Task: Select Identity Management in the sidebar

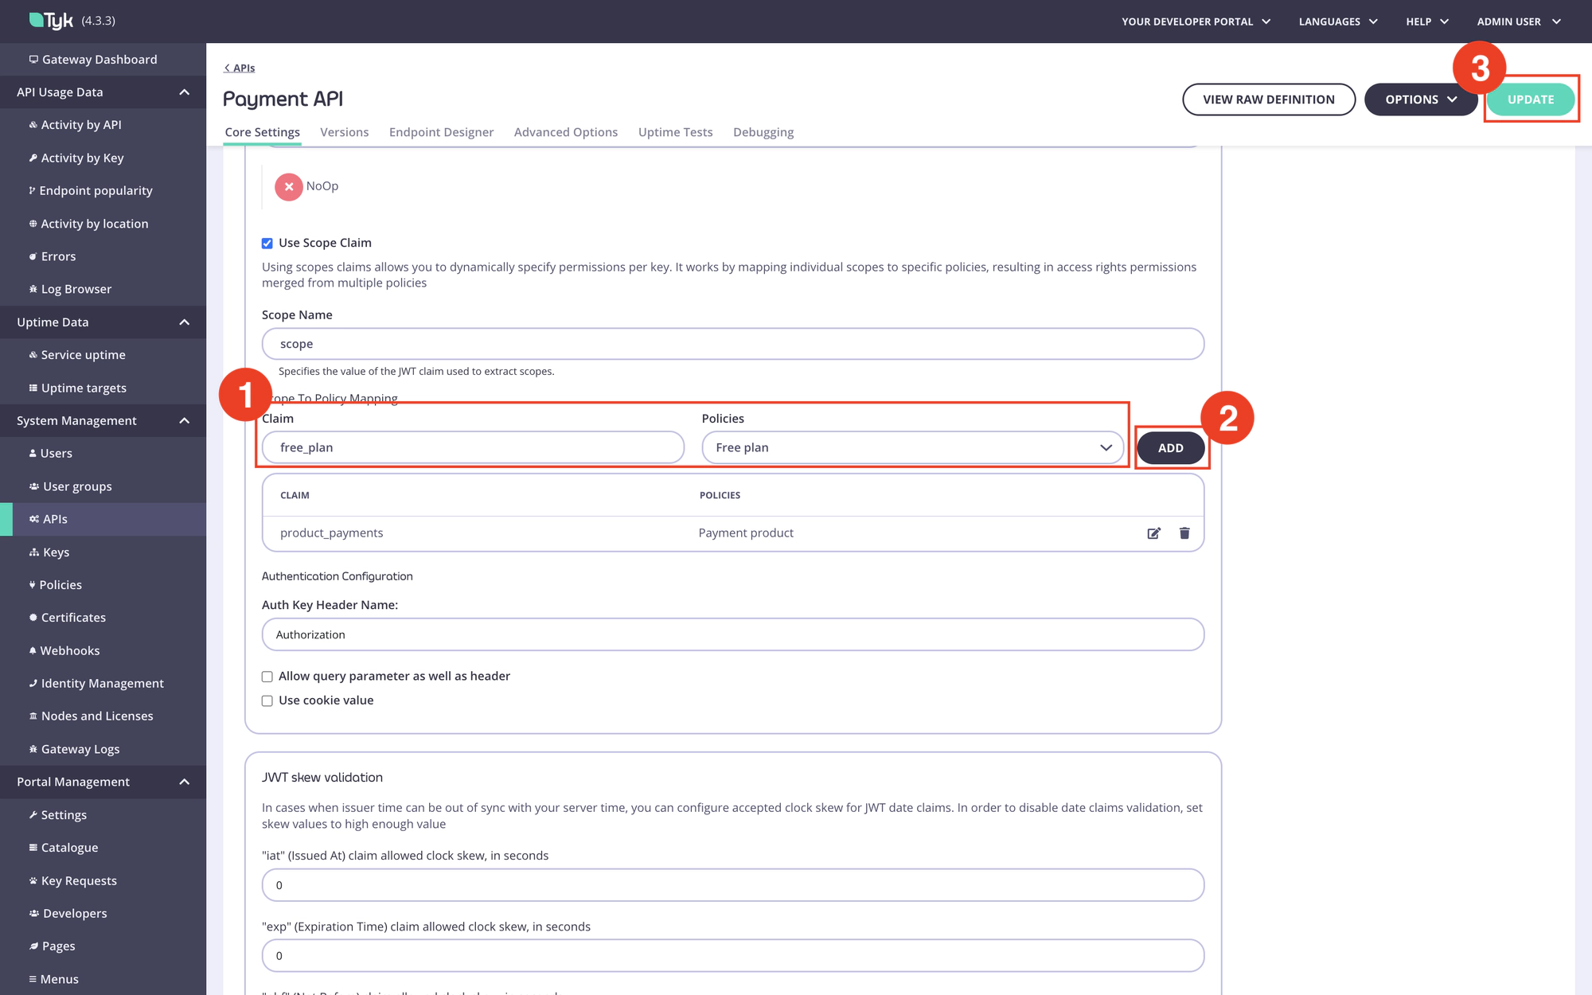Action: pyautogui.click(x=102, y=683)
